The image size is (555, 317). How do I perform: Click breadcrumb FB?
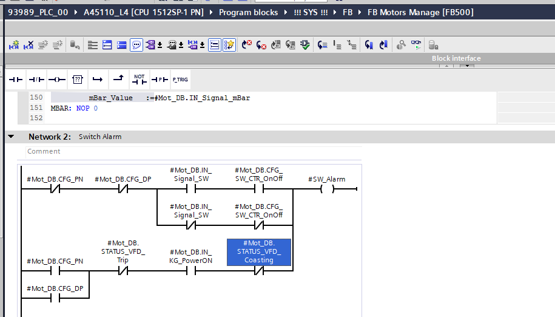coord(348,12)
